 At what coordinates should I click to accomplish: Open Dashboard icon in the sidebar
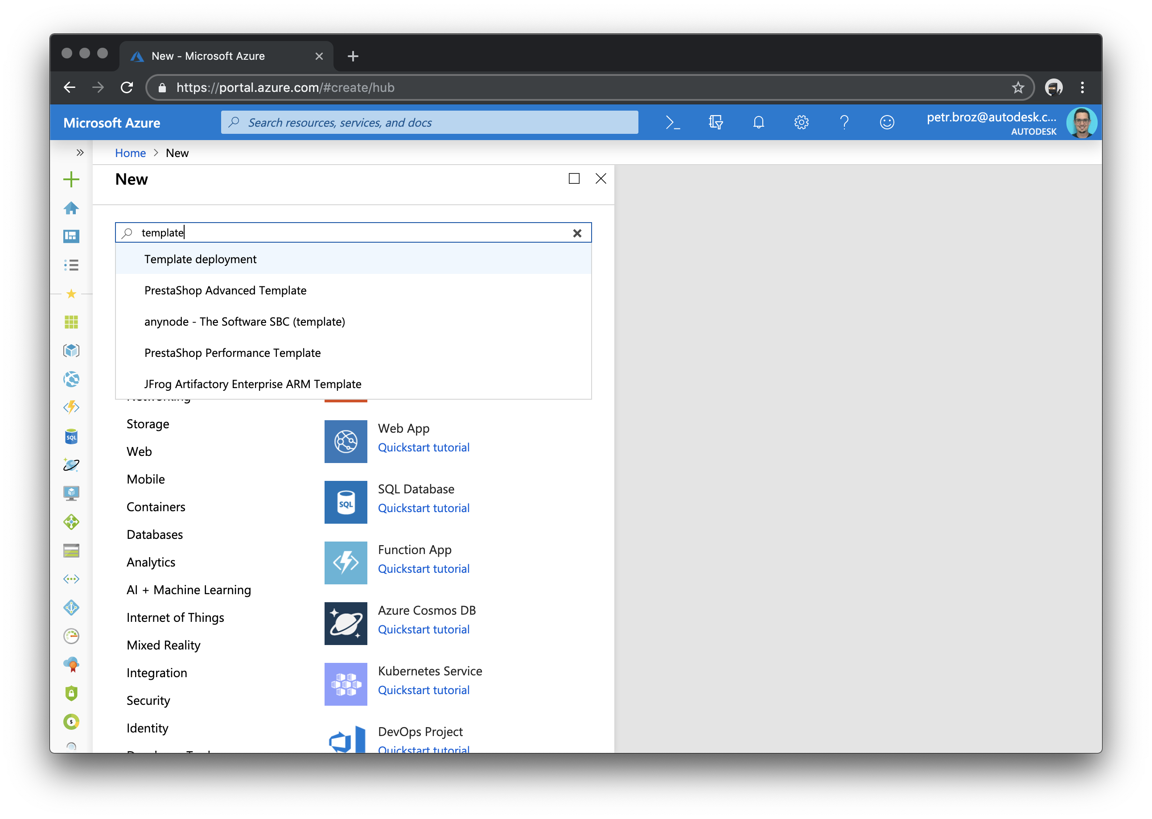pyautogui.click(x=71, y=236)
